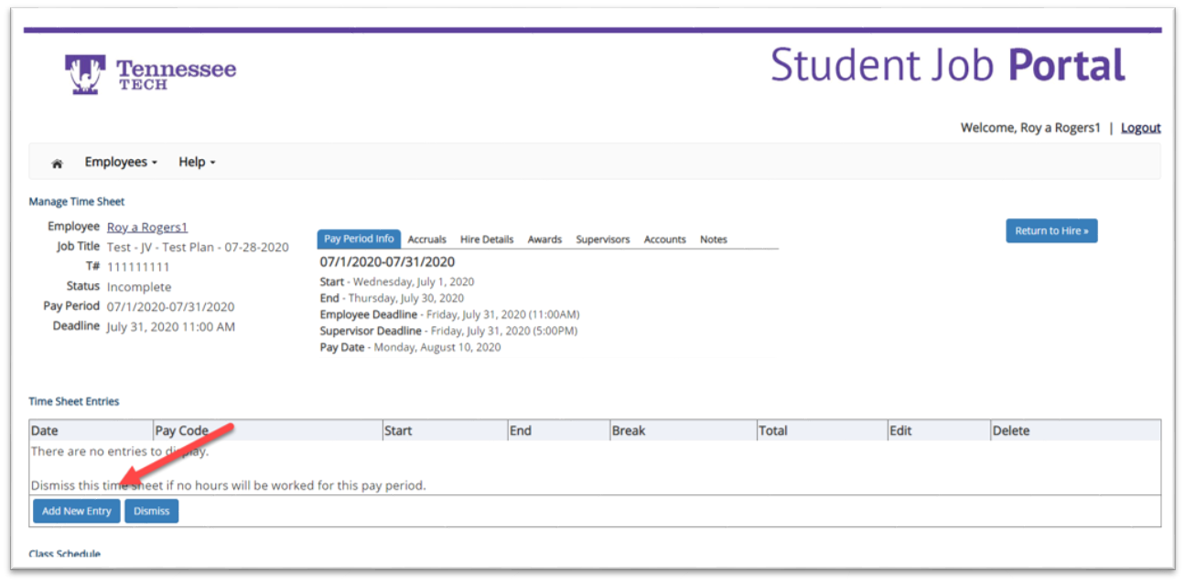Image resolution: width=1185 pixels, height=583 pixels.
Task: Show the Notes tab
Action: [713, 239]
